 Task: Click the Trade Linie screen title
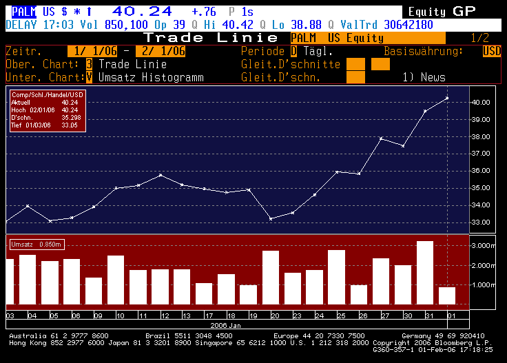click(211, 37)
